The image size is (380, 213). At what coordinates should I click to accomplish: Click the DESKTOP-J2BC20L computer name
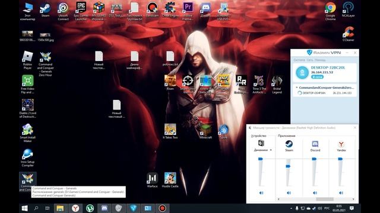pyautogui.click(x=328, y=67)
